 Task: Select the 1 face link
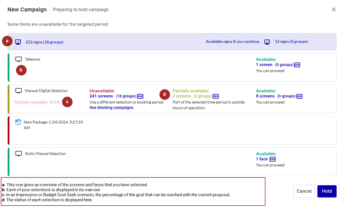[x=262, y=159]
